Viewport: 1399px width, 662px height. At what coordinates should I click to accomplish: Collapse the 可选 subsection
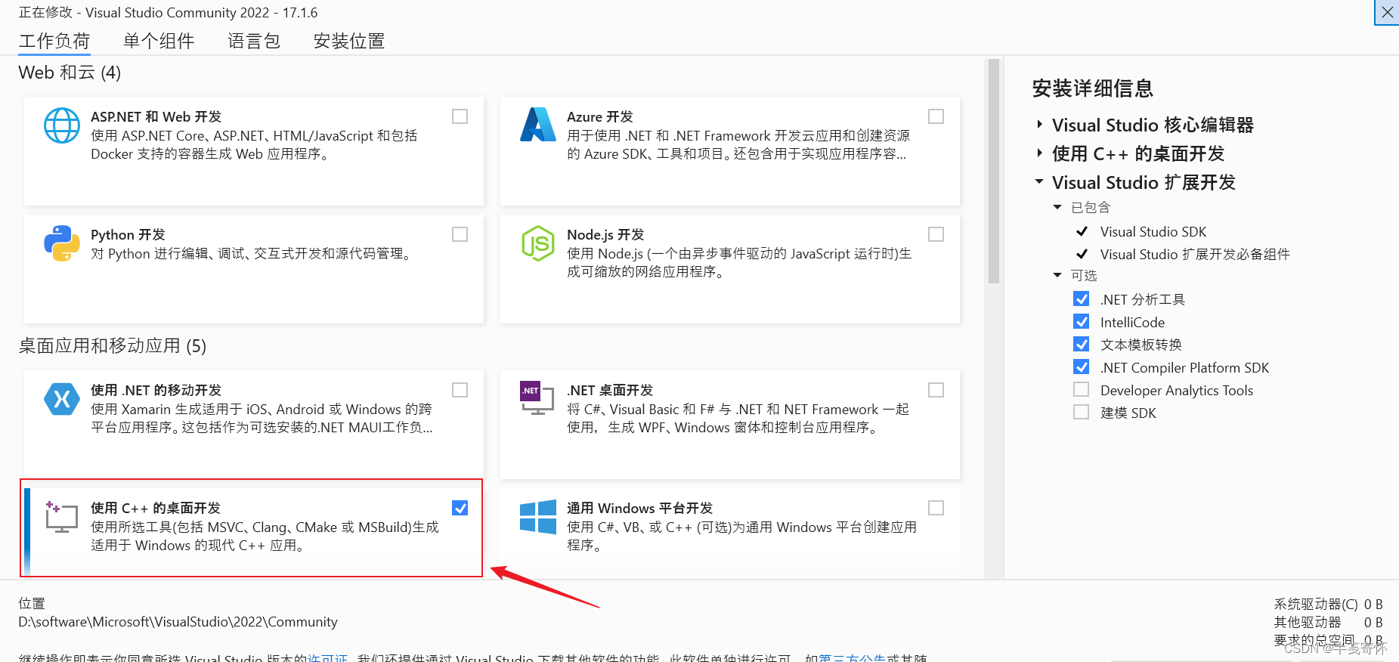tap(1057, 275)
